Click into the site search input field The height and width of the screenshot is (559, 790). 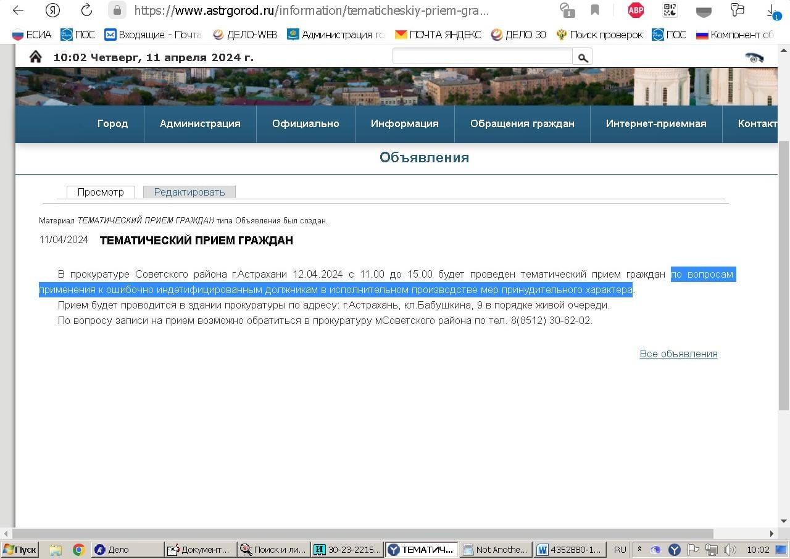click(483, 57)
